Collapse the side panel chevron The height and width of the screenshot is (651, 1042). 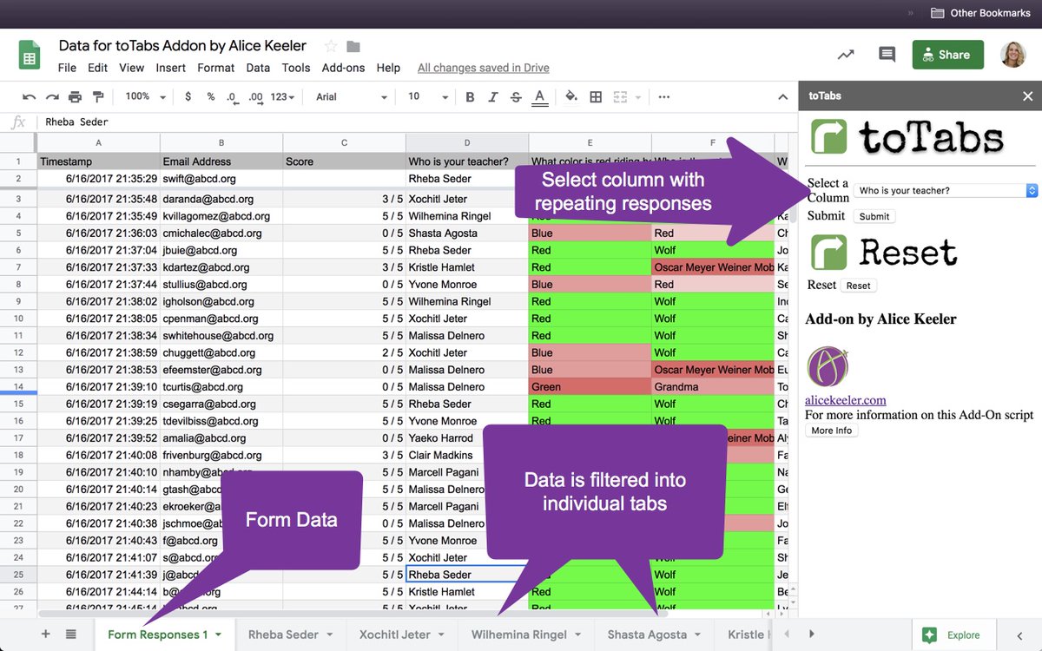coord(1019,635)
